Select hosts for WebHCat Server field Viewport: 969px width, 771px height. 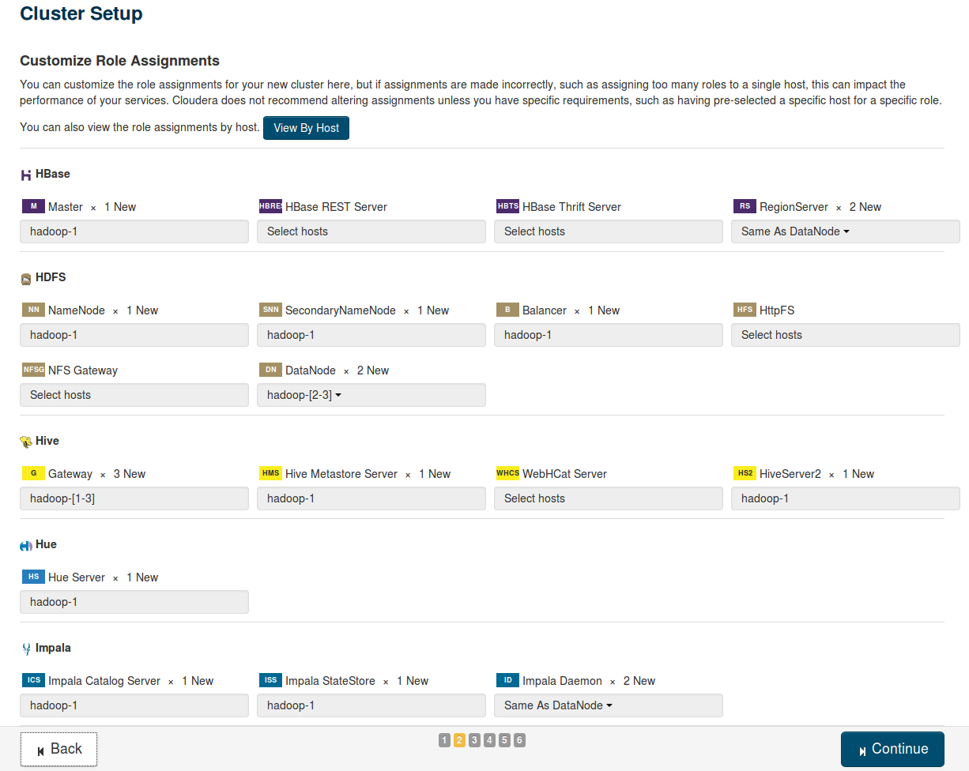[x=608, y=498]
